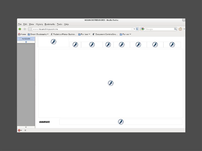Click the top-left Flash placeholder above the sidebar
202x151 pixels.
(x=54, y=42)
